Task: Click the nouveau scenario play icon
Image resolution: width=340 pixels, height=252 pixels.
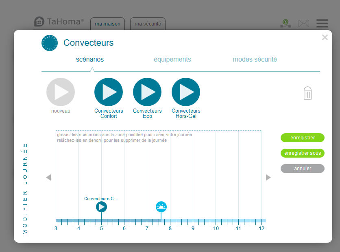Action: [61, 92]
